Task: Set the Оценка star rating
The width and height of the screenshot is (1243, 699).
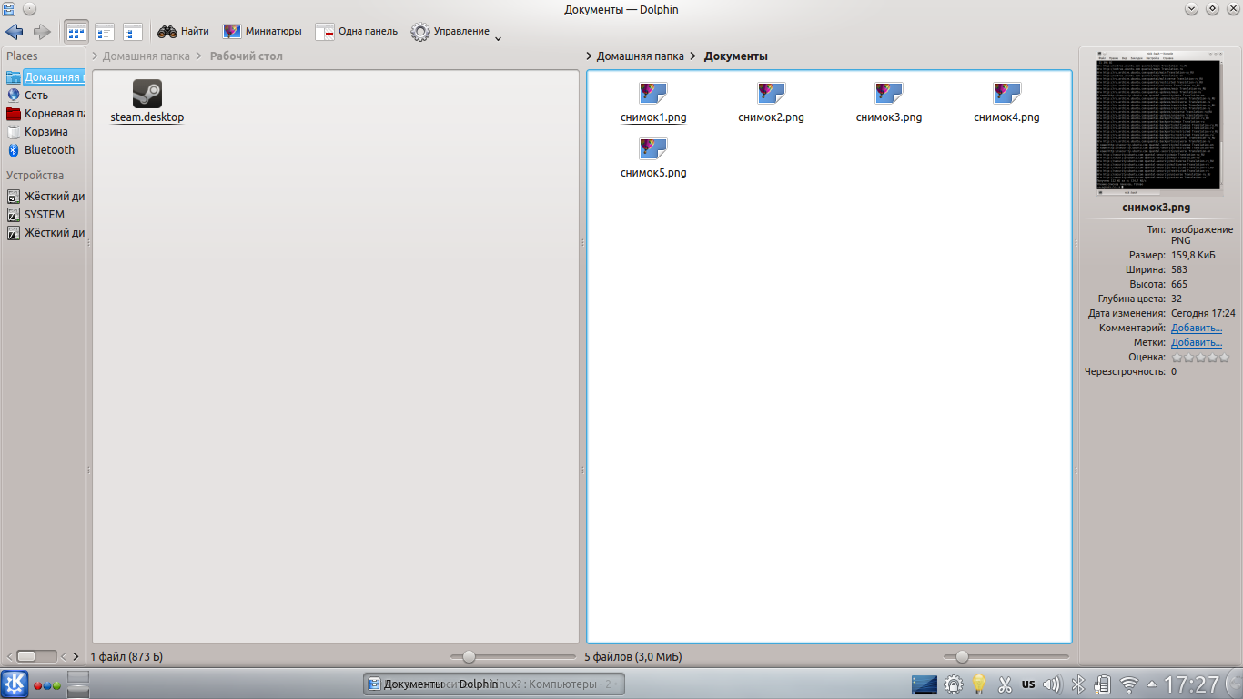Action: (x=1200, y=358)
